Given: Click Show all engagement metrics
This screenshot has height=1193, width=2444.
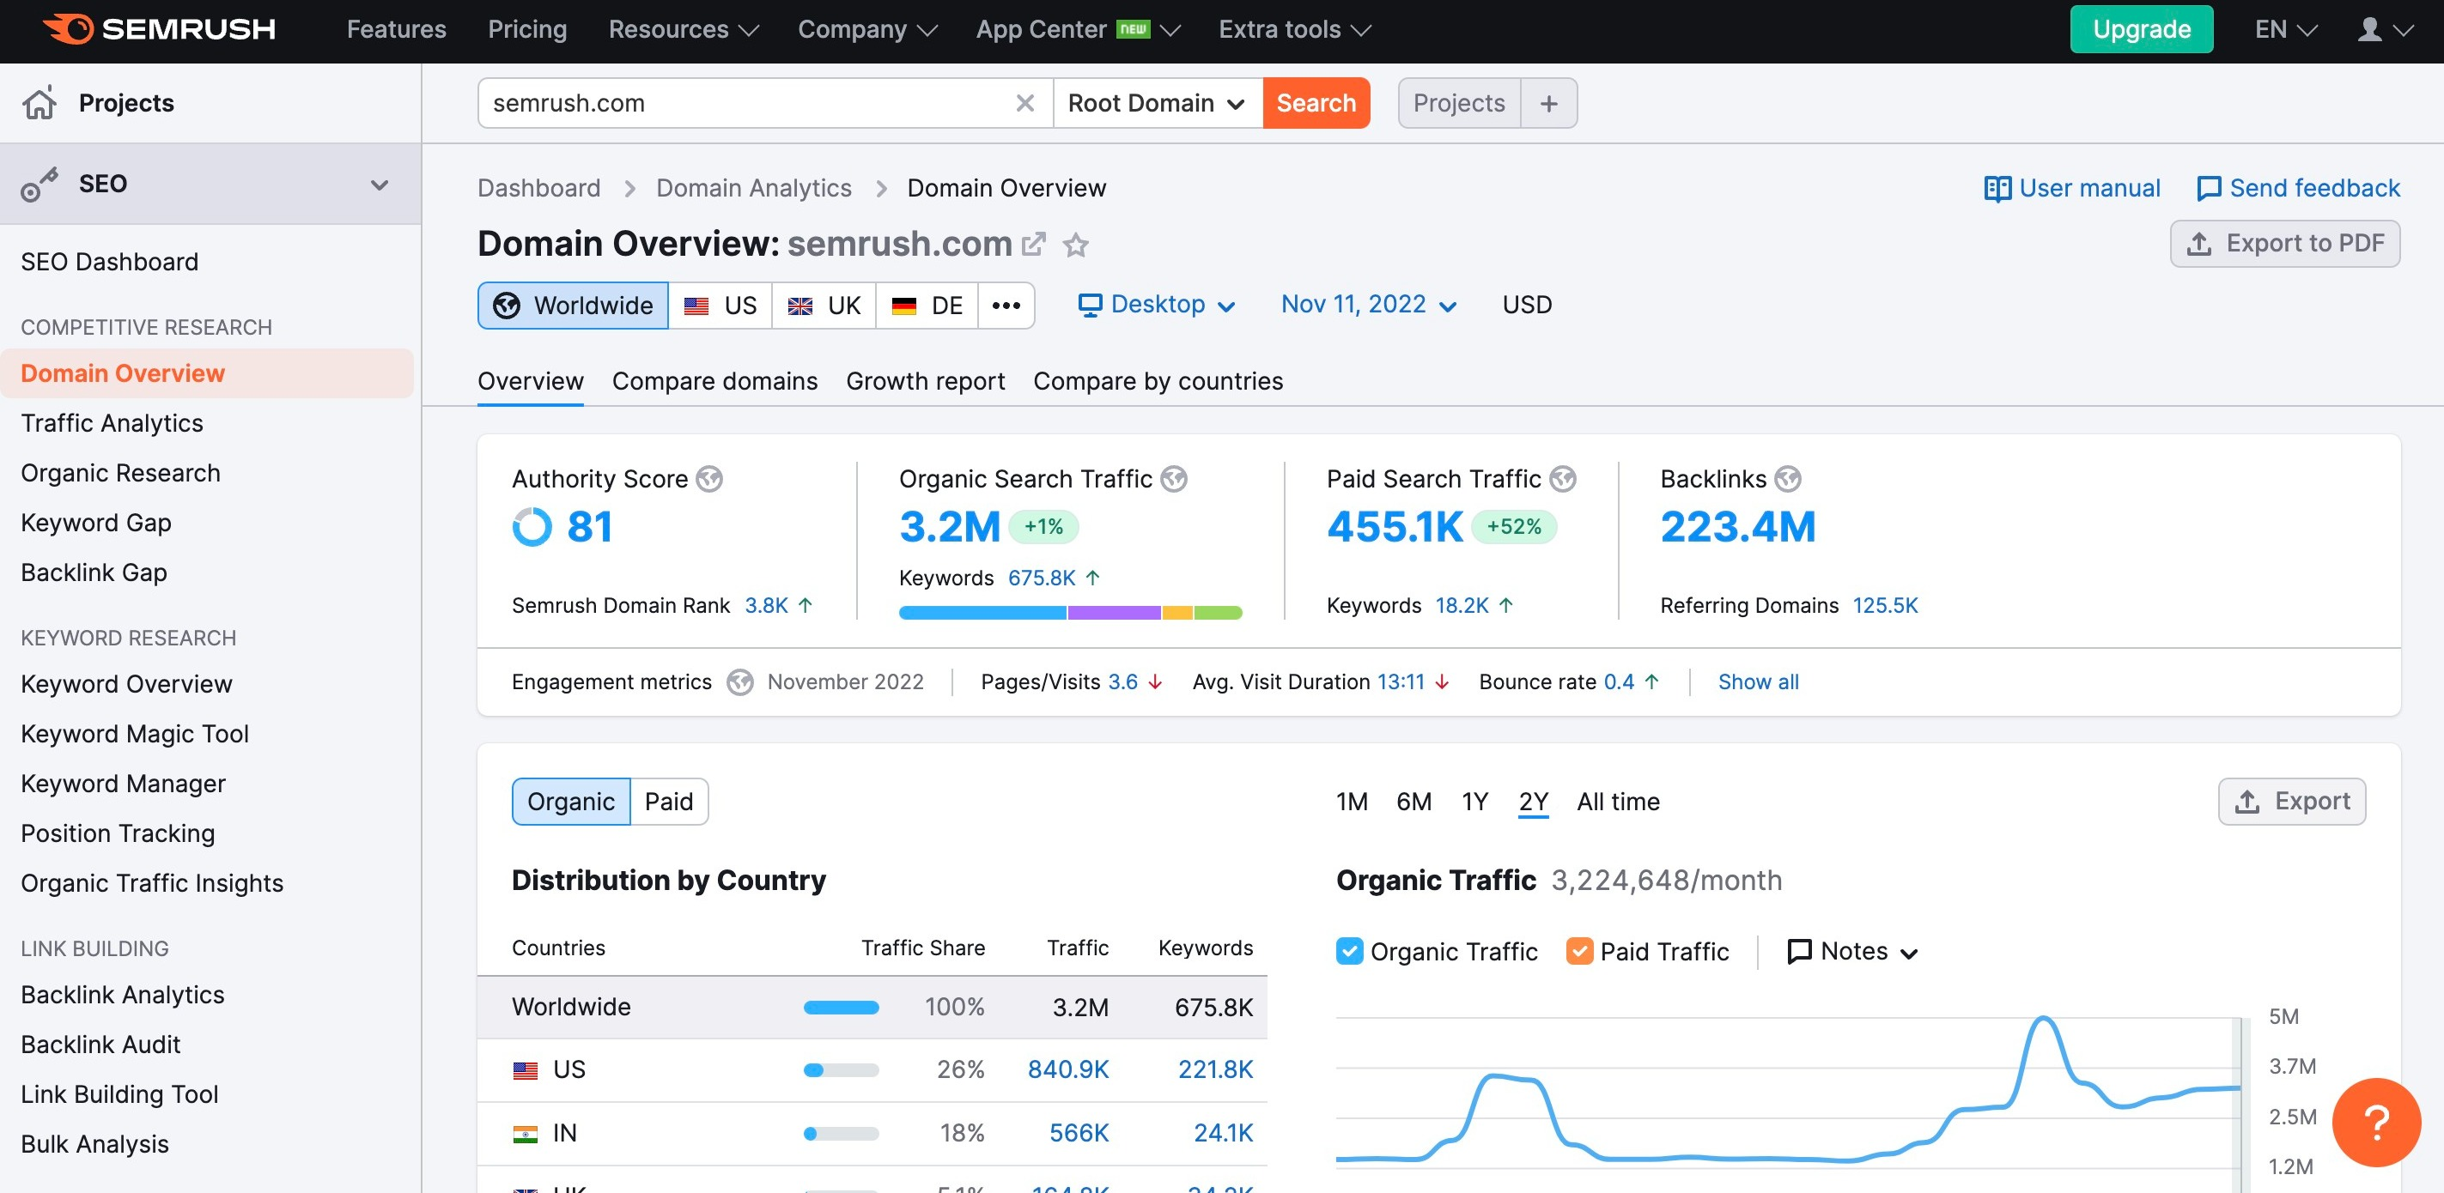Looking at the screenshot, I should point(1758,681).
